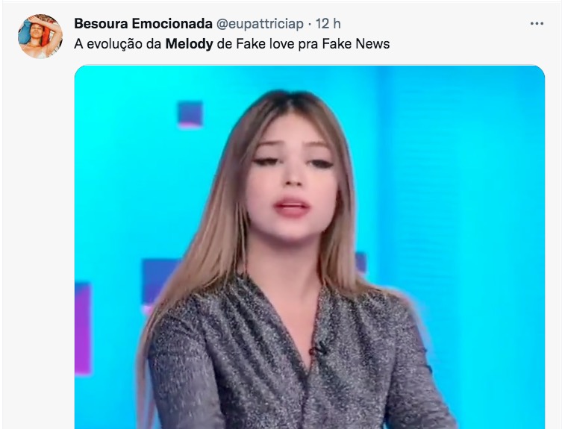This screenshot has width=565, height=429.
Task: Click the separator dot before 12 h
Action: tap(310, 24)
